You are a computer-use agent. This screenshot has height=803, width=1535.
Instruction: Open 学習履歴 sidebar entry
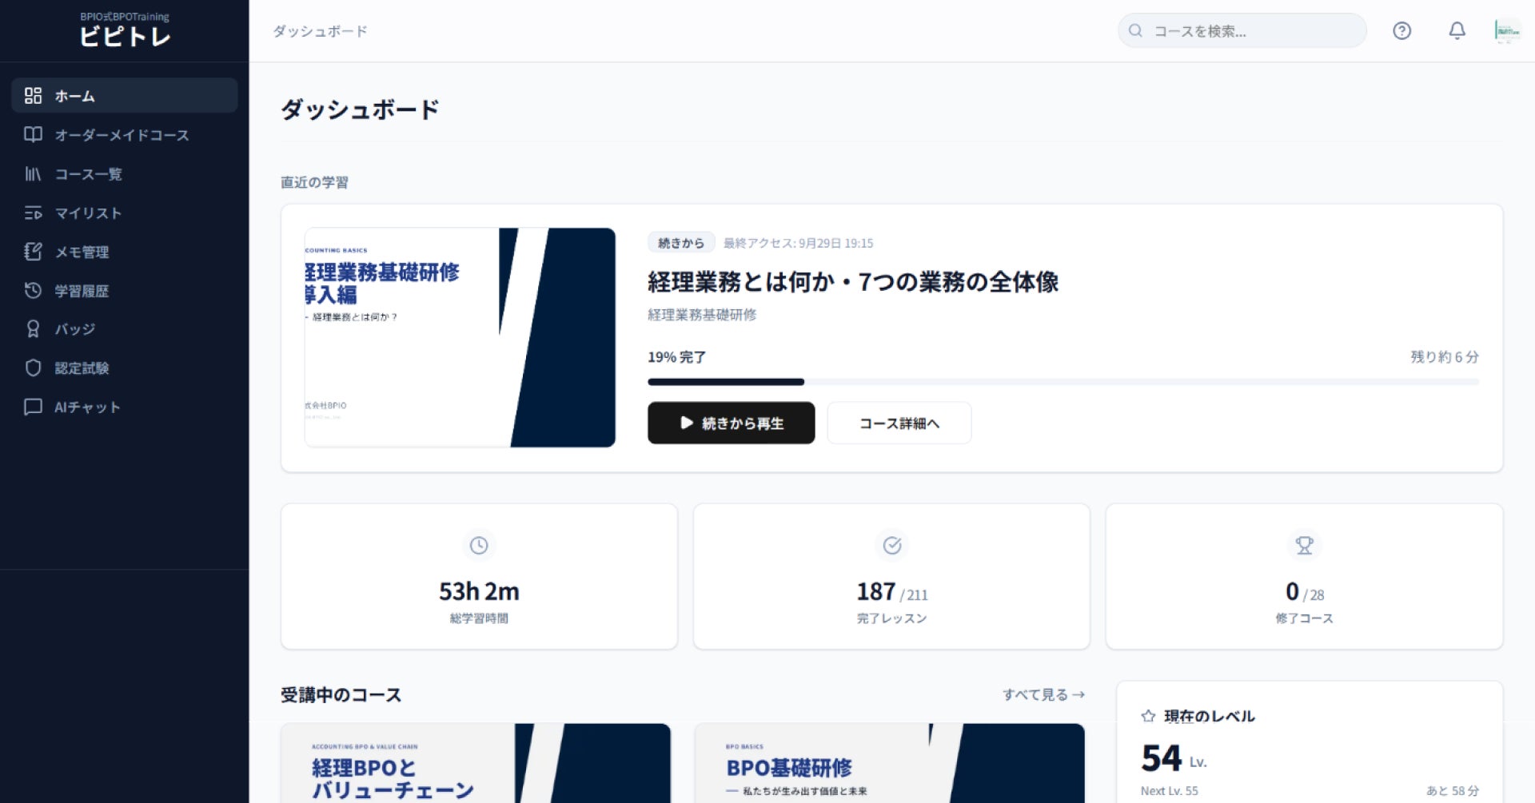pyautogui.click(x=124, y=290)
